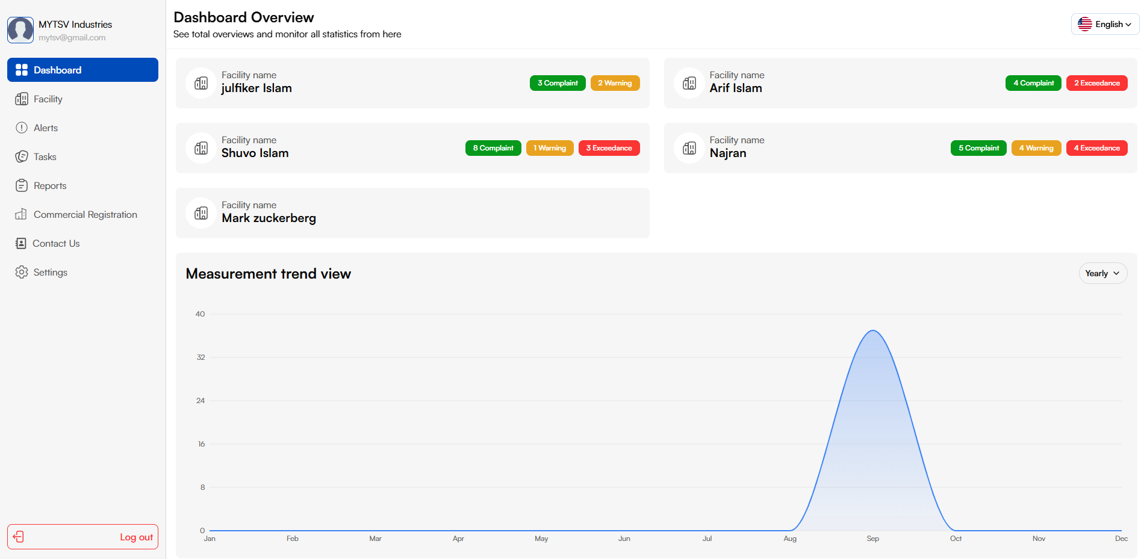Click the Dashboard grid icon in the sidebar
The height and width of the screenshot is (559, 1141).
tap(22, 70)
